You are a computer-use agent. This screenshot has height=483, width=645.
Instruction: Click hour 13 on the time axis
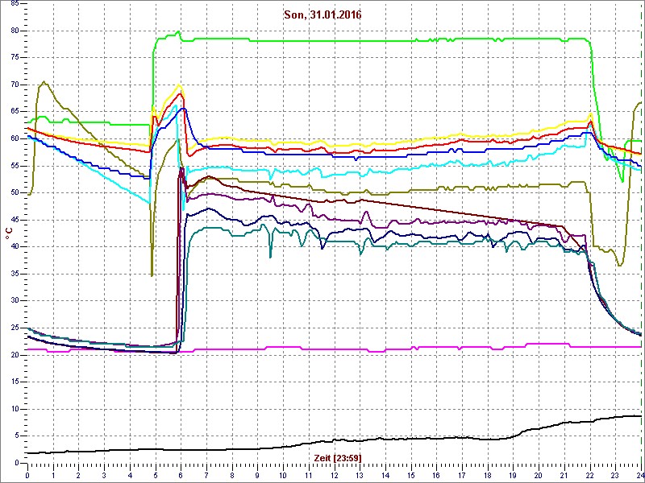(x=360, y=474)
